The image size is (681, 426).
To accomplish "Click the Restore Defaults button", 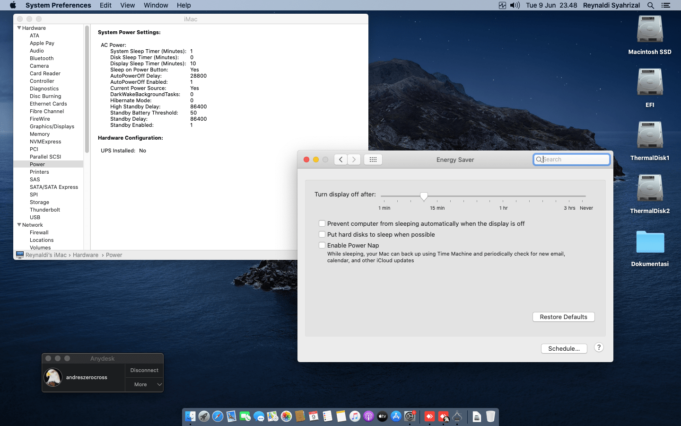I will [564, 317].
